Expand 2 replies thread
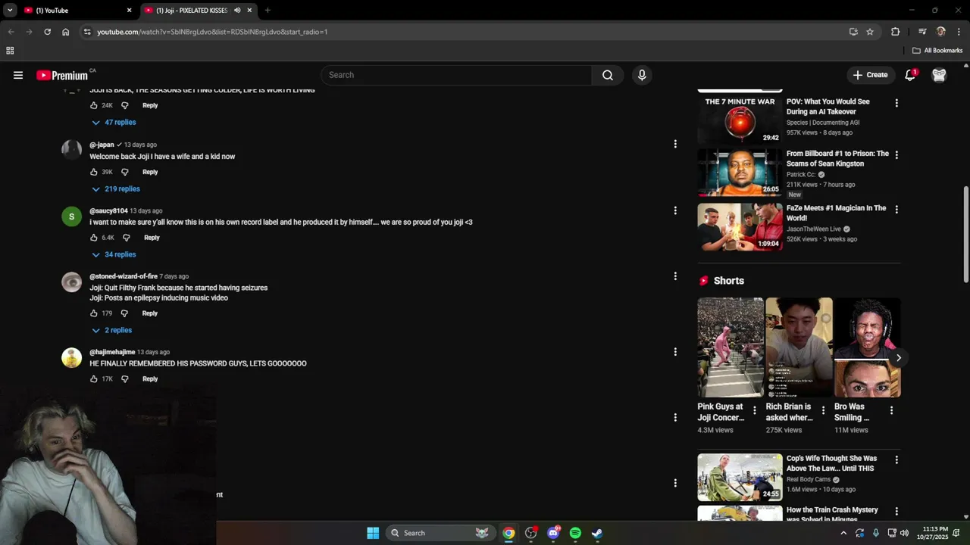Viewport: 970px width, 545px height. 111,331
